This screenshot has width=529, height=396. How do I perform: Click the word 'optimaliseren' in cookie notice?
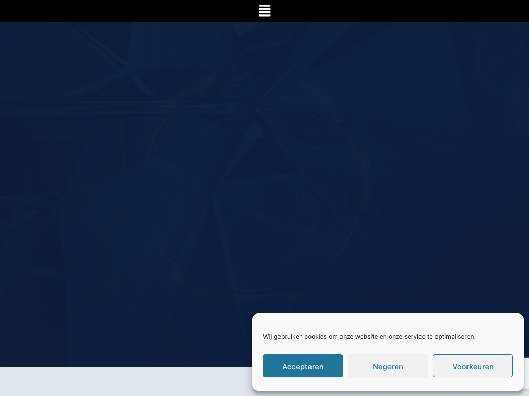[x=455, y=337]
